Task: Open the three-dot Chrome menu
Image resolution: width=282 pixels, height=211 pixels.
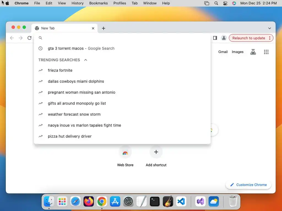Action: click(270, 38)
